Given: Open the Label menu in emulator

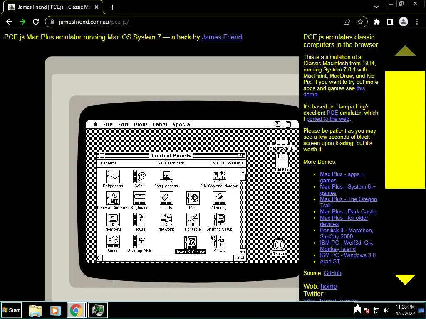Looking at the screenshot, I should 160,124.
